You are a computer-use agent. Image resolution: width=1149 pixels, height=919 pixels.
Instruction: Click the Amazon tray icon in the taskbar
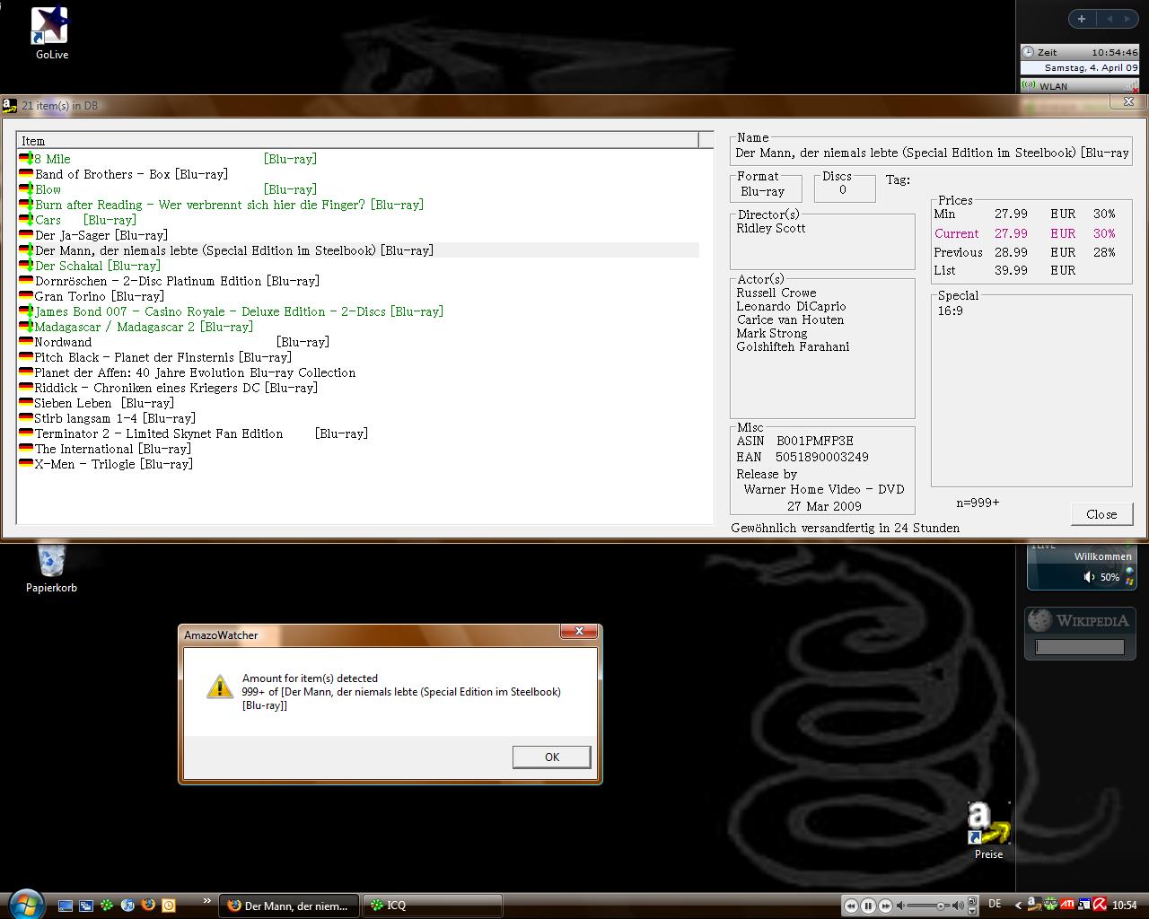[x=1033, y=905]
